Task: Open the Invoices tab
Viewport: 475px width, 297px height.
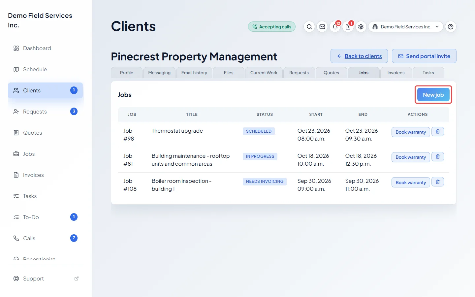Action: (396, 73)
